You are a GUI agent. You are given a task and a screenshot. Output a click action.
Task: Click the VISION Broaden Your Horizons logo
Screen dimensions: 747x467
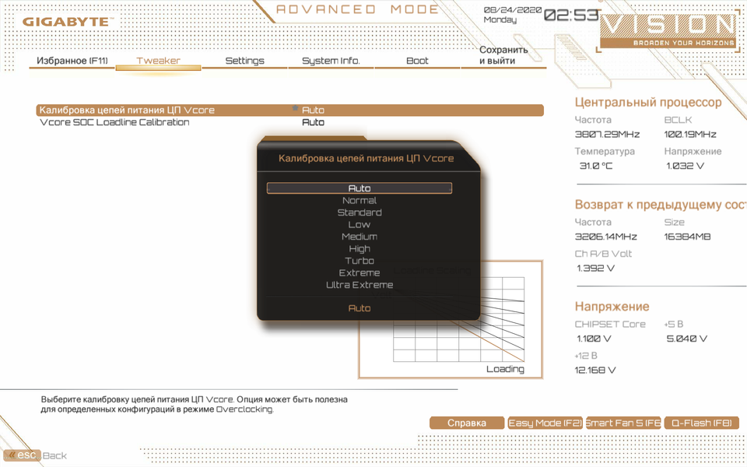point(668,30)
